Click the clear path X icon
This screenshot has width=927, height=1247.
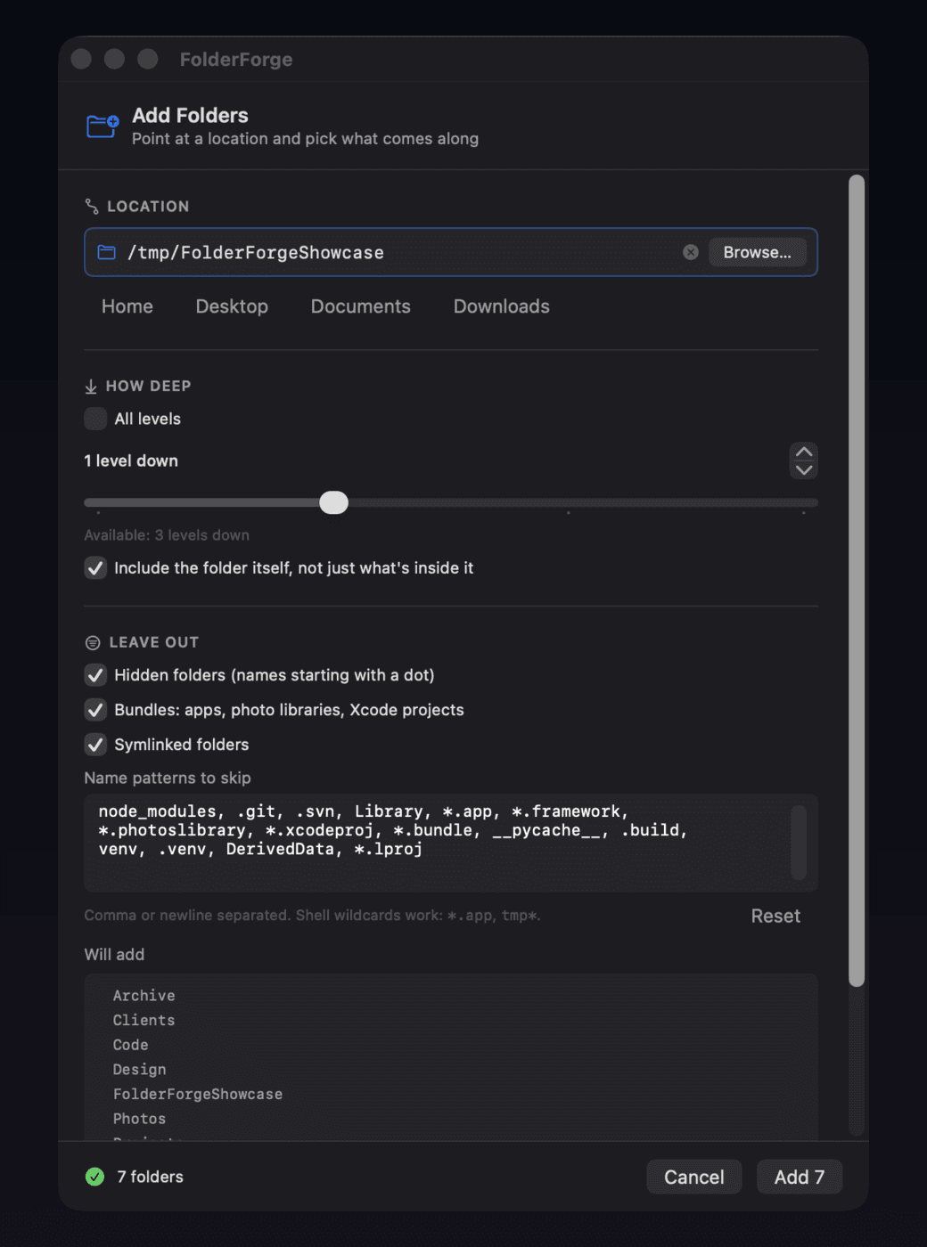point(691,252)
